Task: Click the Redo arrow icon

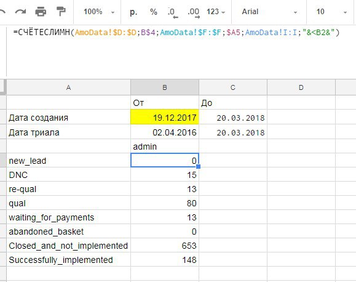Action: tap(20, 11)
